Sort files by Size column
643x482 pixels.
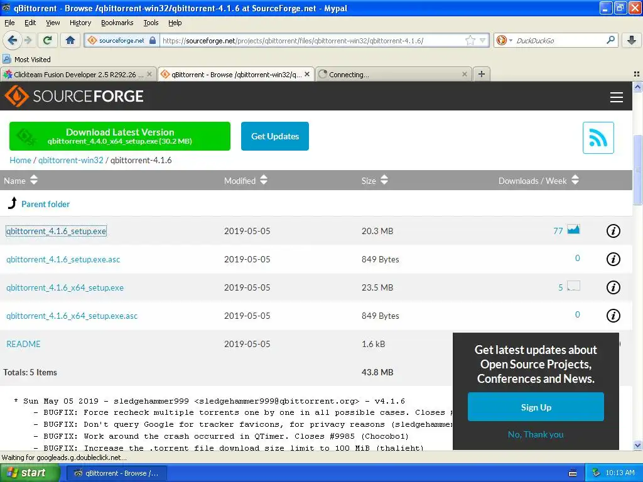tap(374, 180)
